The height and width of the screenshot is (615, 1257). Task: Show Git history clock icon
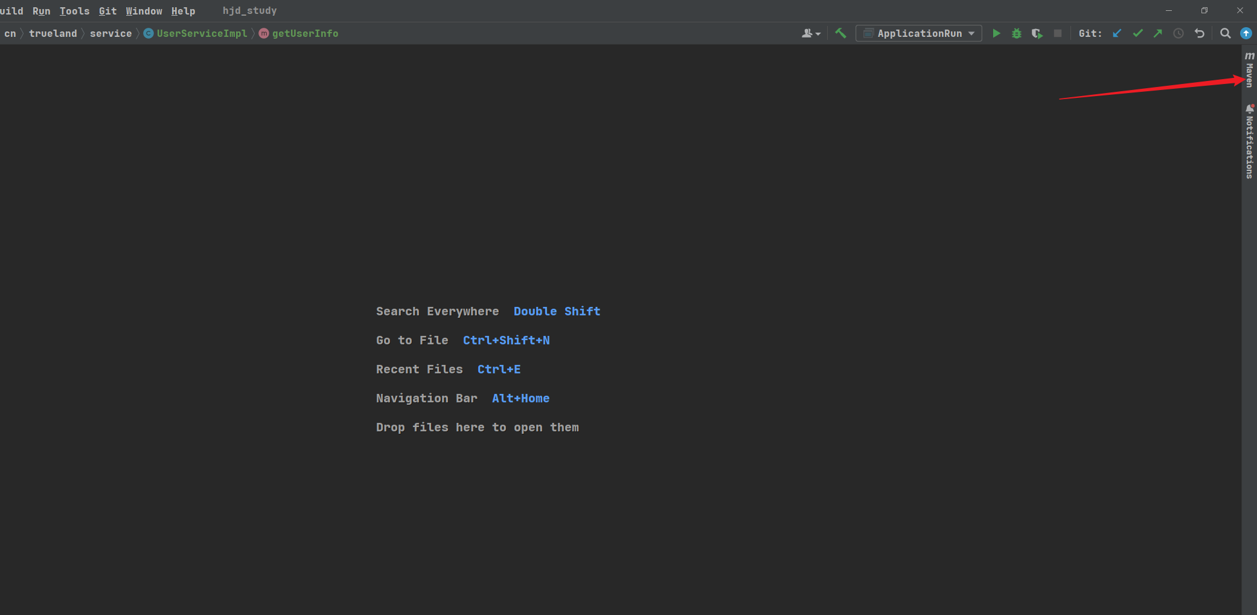[x=1179, y=33]
